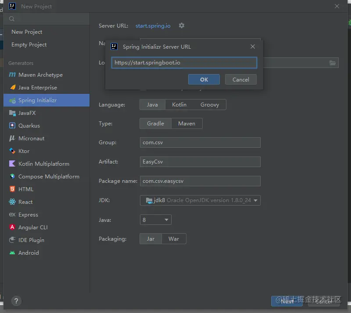Select Angular CLI generator entry
This screenshot has height=313, width=351.
[47, 227]
